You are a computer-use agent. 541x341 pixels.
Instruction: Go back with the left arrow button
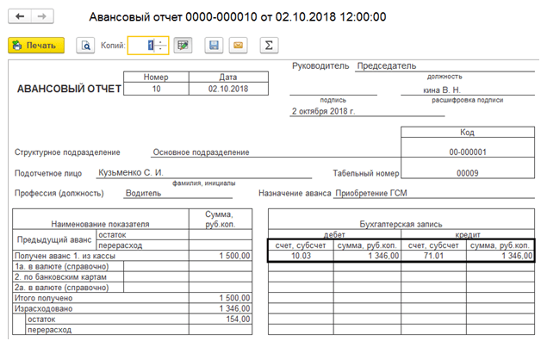(20, 16)
